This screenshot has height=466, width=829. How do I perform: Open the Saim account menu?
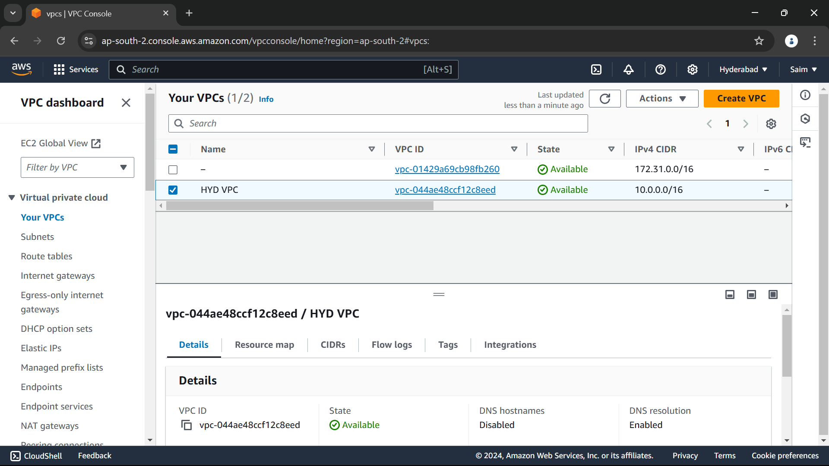pyautogui.click(x=803, y=69)
